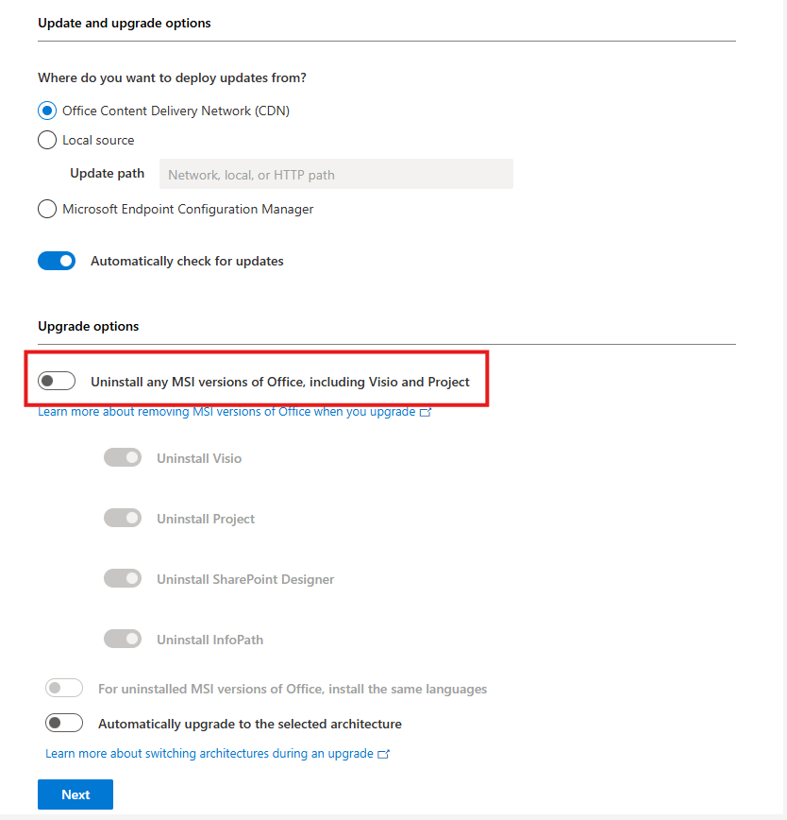Click the Upgrade options section heading
This screenshot has width=787, height=820.
89,326
